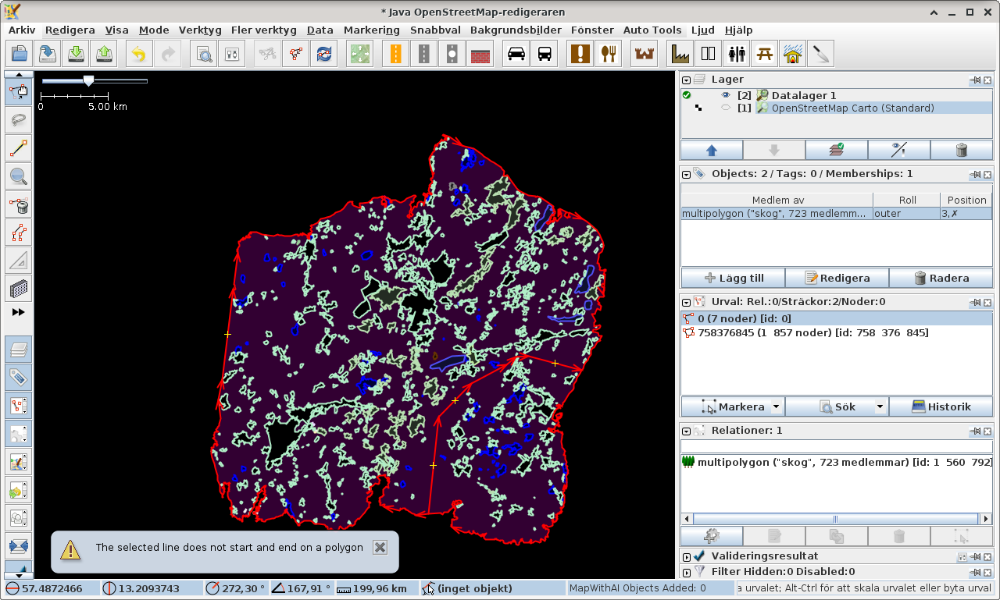Click the Download map data icon
This screenshot has height=600, width=1000.
click(76, 54)
